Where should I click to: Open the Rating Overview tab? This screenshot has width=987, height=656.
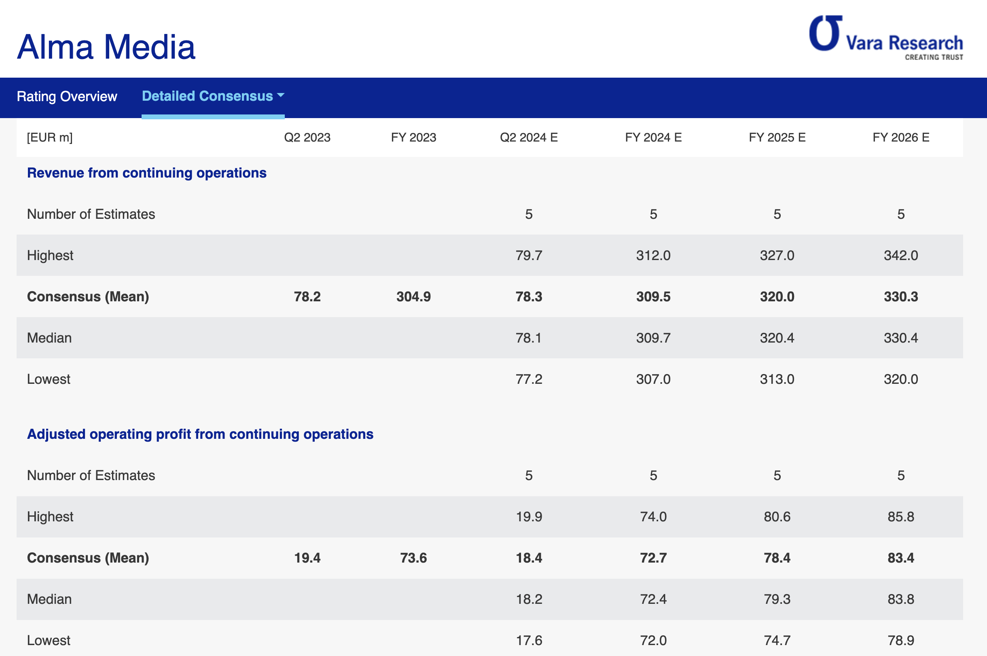click(67, 97)
